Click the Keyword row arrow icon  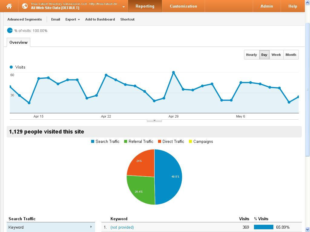91,227
